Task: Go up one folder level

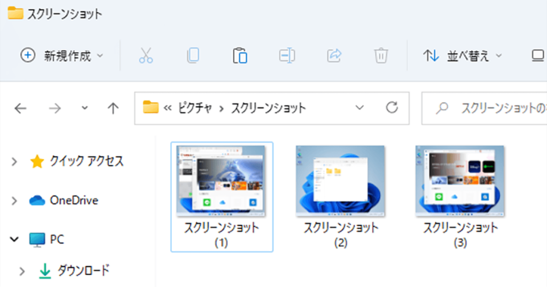Action: pyautogui.click(x=113, y=108)
